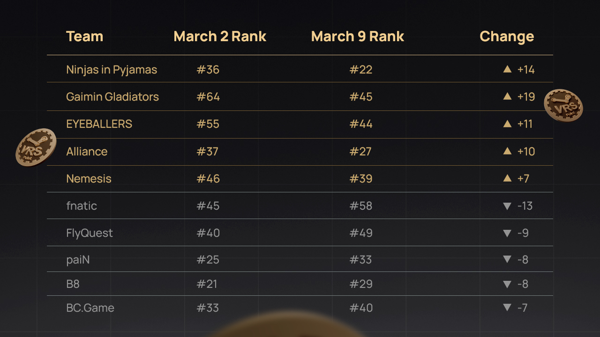
Task: Click the up arrow next to +14
Action: pyautogui.click(x=507, y=69)
